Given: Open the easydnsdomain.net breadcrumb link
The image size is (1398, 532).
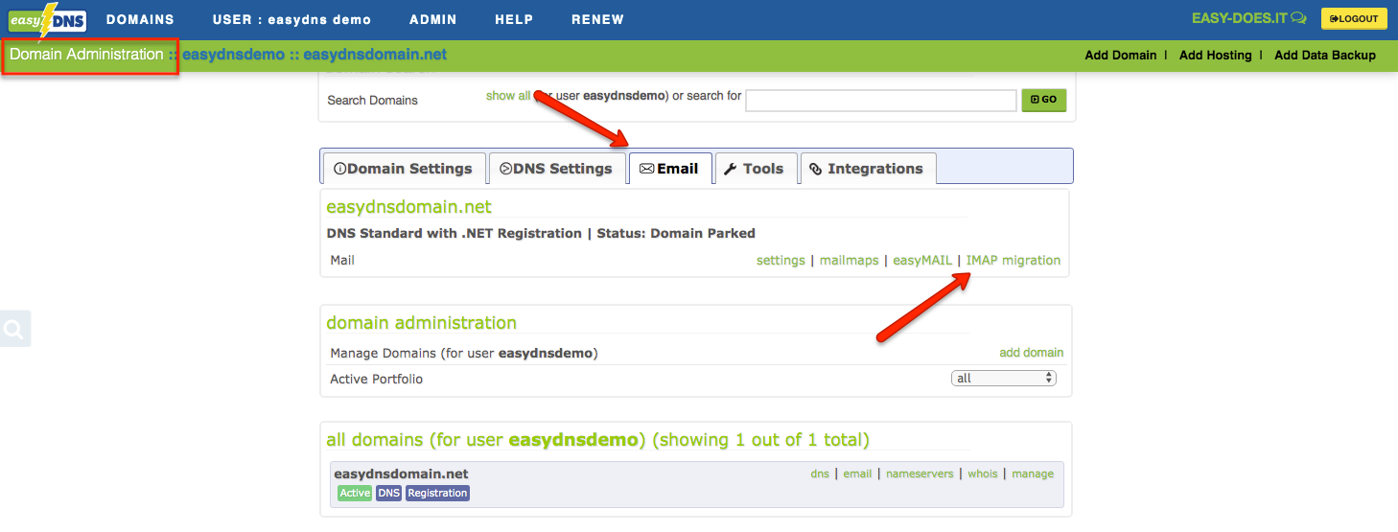Looking at the screenshot, I should click(x=375, y=55).
